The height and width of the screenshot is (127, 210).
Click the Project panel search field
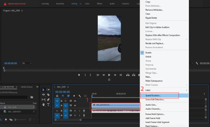click(14, 97)
